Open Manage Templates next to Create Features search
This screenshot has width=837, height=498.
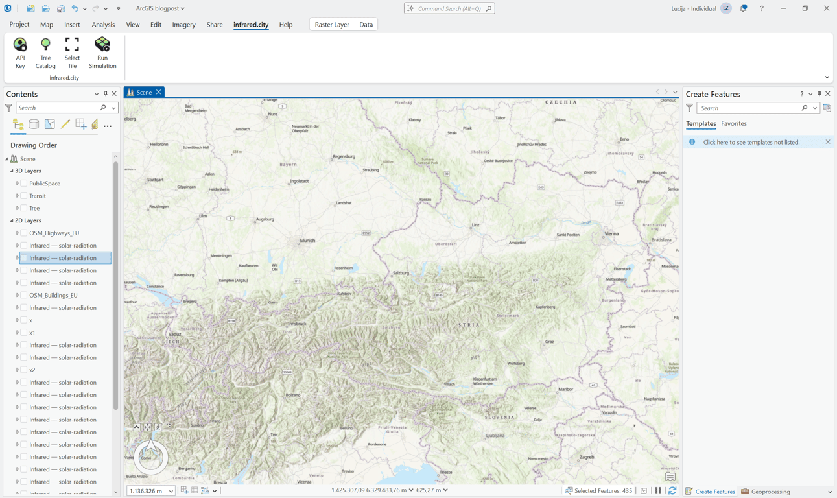pos(827,108)
